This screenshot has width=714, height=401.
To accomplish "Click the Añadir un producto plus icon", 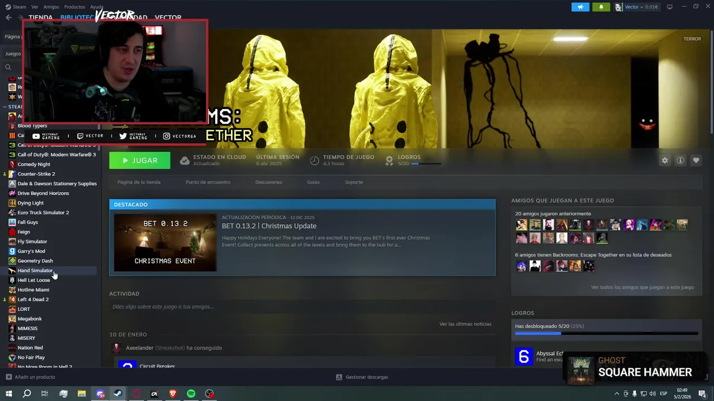I will [x=8, y=377].
